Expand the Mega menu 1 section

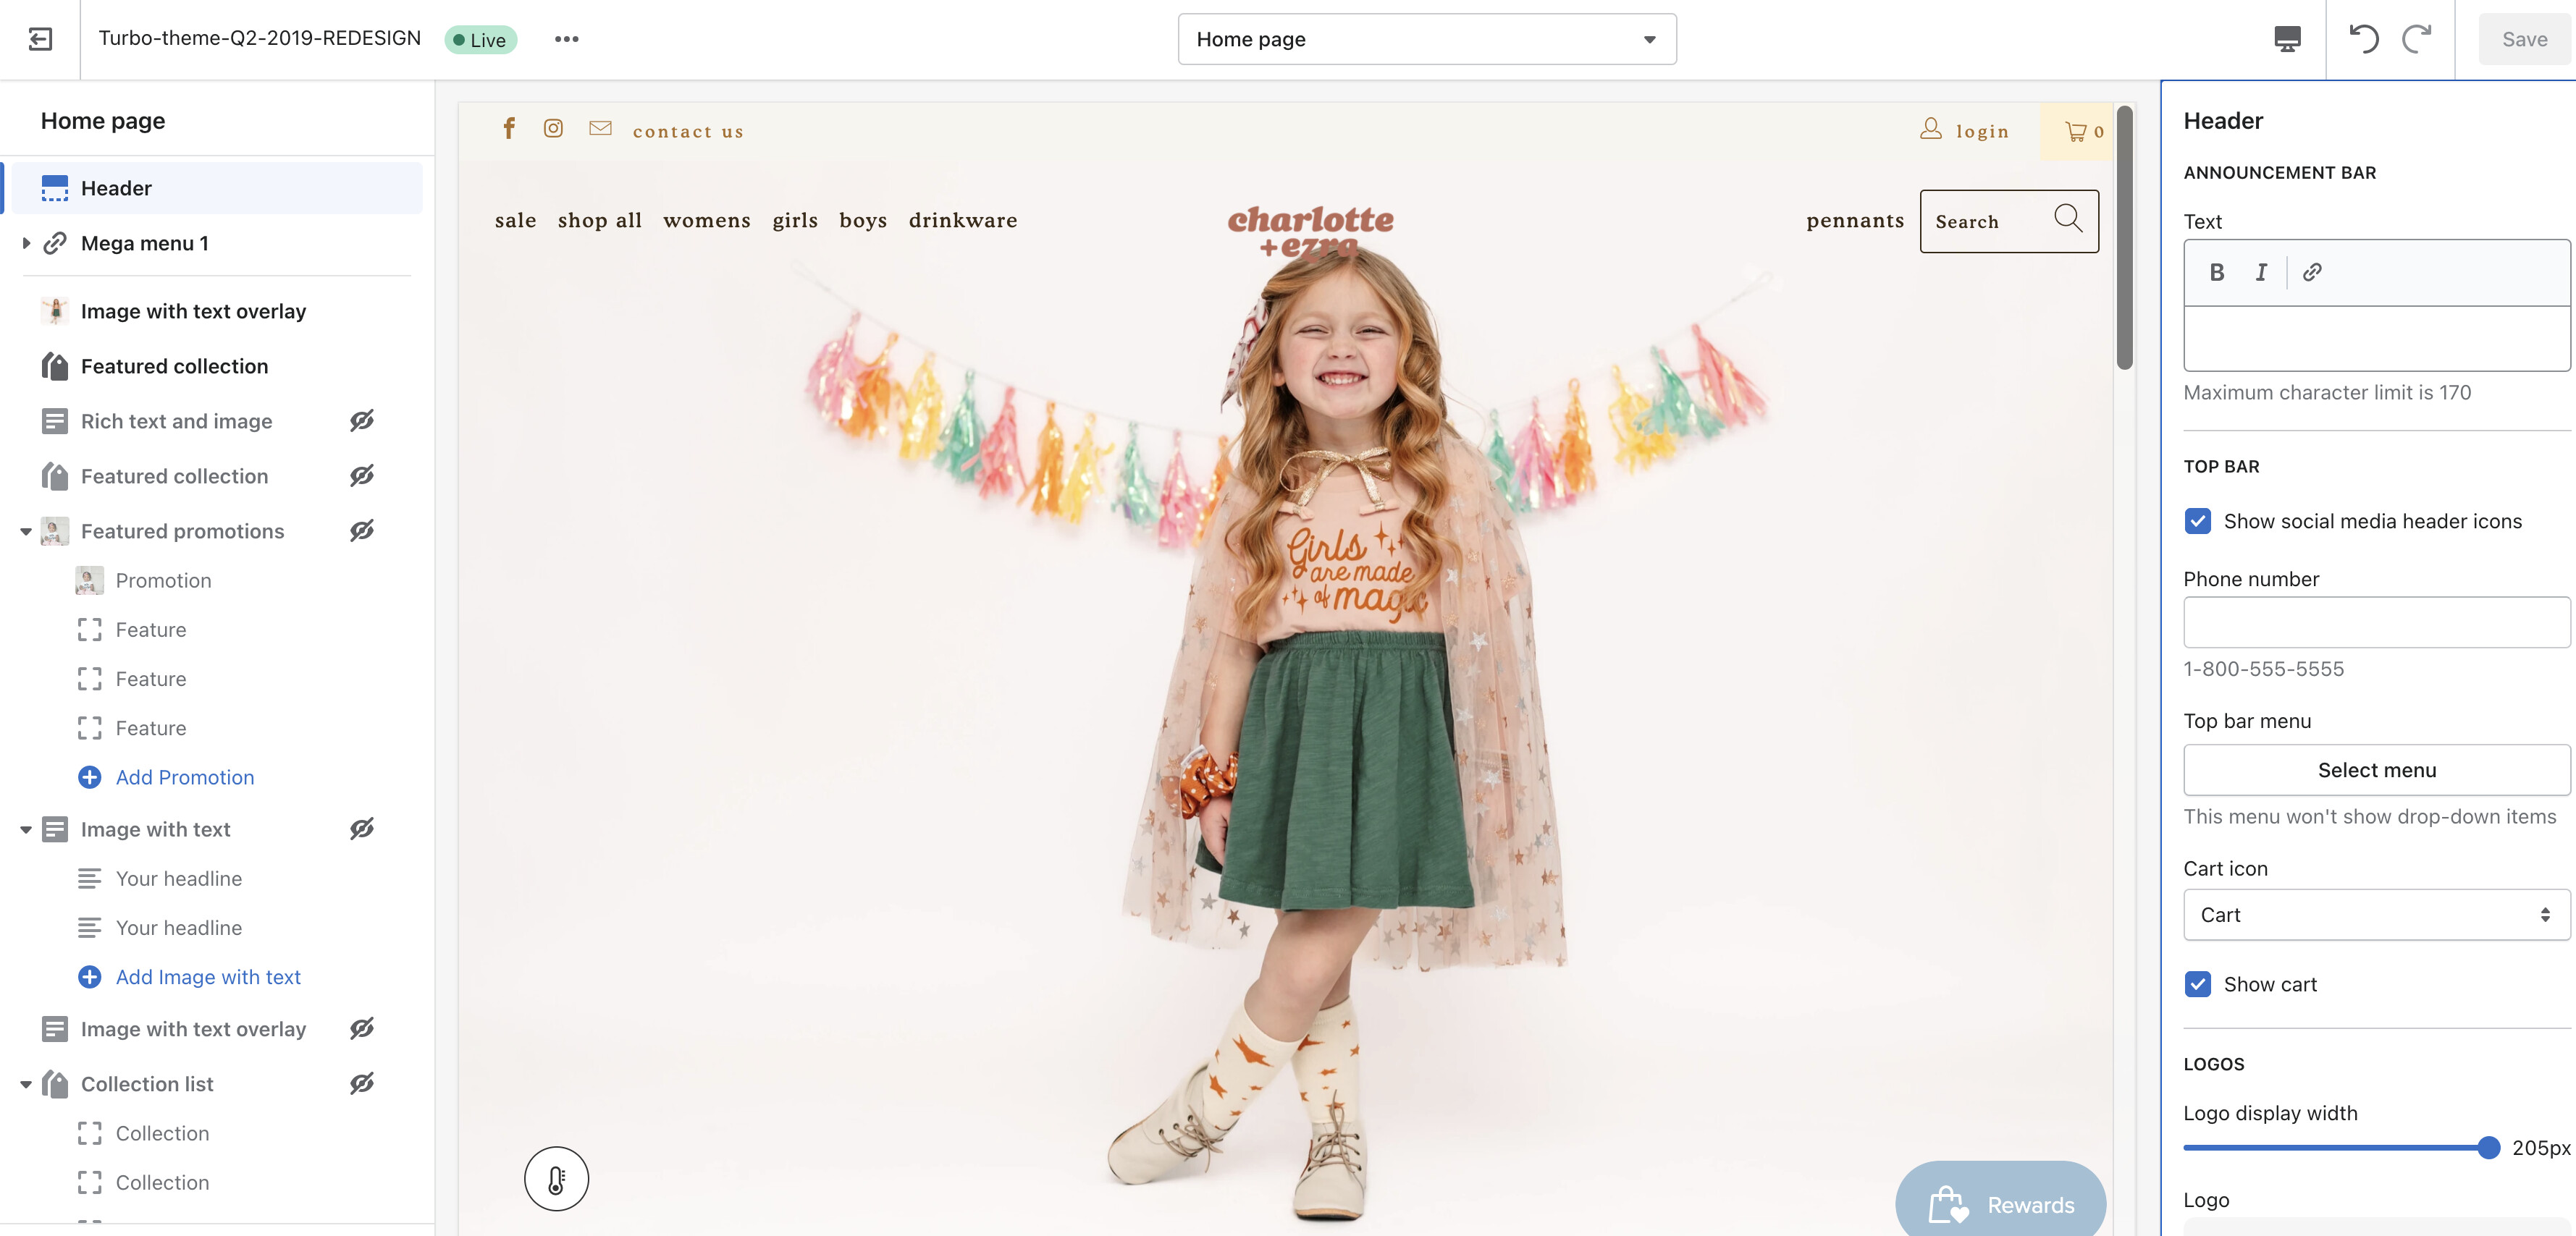(26, 243)
